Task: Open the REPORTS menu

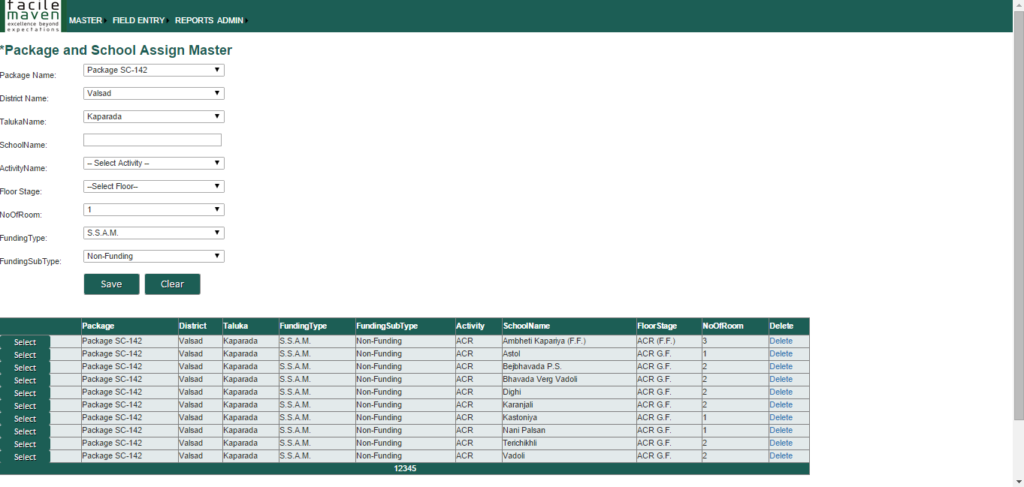Action: (194, 20)
